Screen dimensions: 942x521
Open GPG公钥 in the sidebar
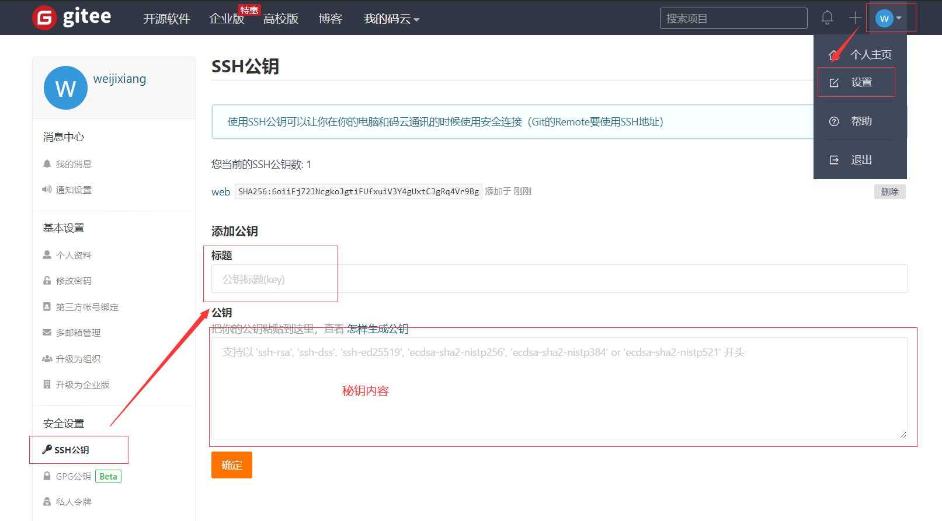pos(73,476)
